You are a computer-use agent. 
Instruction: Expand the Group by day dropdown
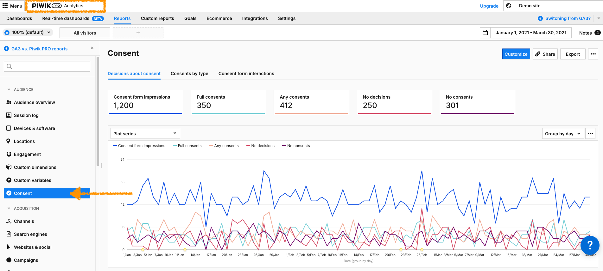(x=562, y=133)
